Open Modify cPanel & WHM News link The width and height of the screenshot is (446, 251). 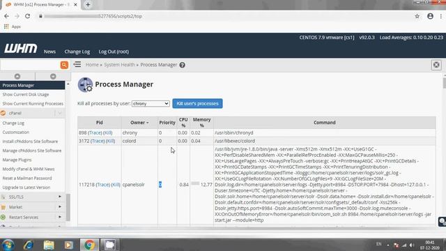pos(29,169)
